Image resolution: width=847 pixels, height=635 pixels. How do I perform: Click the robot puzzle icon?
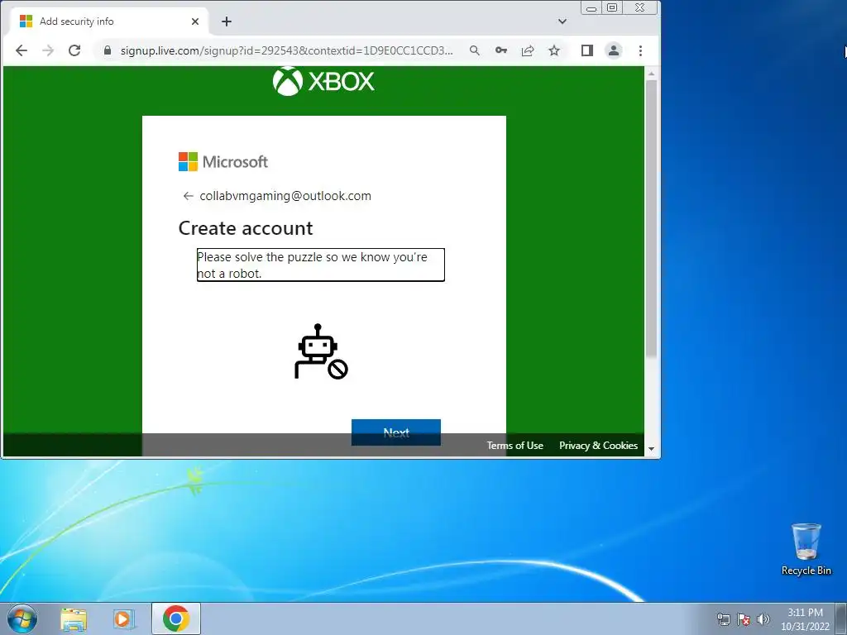(321, 351)
